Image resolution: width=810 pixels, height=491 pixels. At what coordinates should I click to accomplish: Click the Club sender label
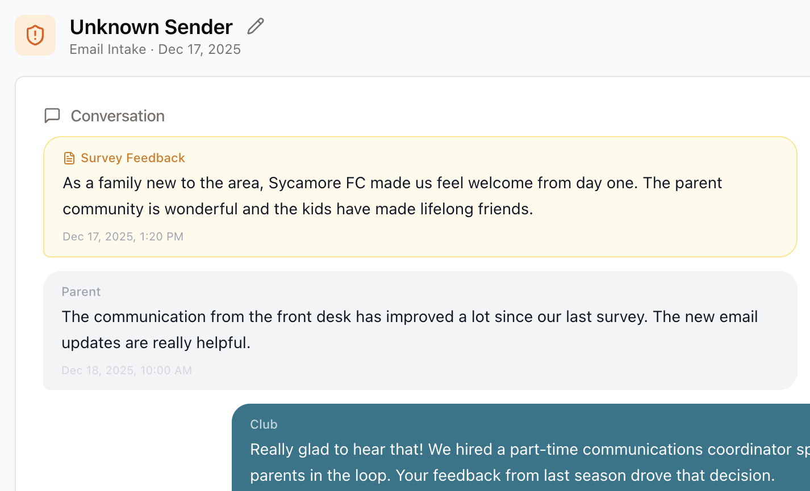tap(264, 424)
